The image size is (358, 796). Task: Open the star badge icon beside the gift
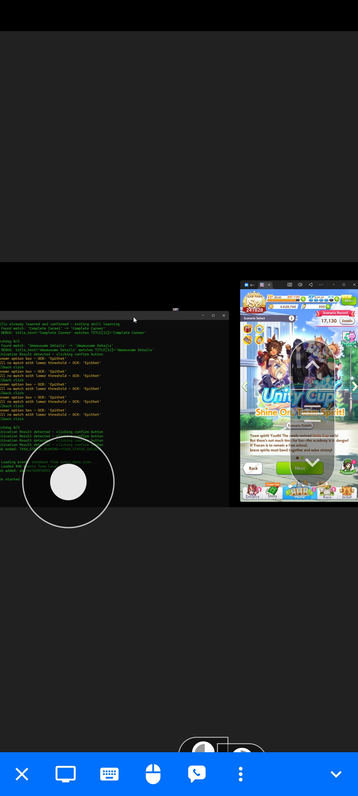(x=259, y=329)
